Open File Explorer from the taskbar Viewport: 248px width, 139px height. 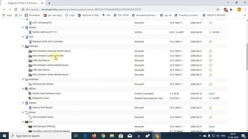pos(112,136)
